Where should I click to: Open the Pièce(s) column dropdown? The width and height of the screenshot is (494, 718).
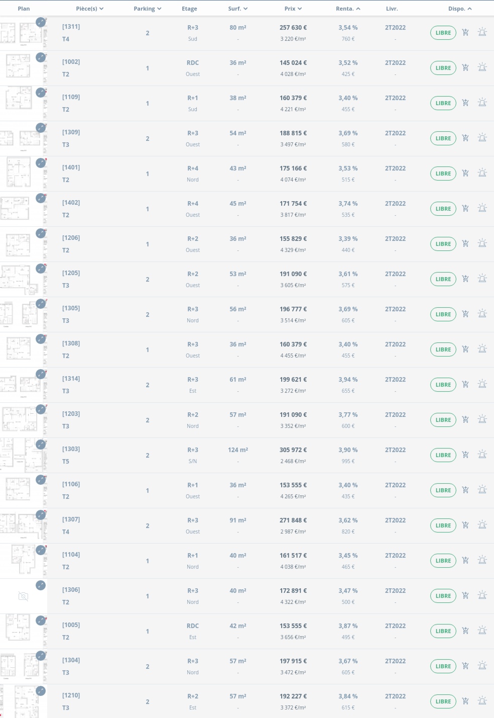coord(90,9)
